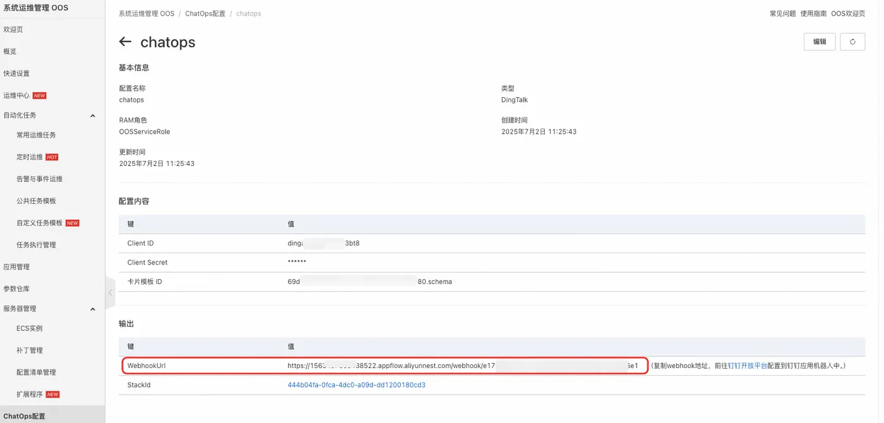Open 扩展程序 menu item
The width and height of the screenshot is (884, 423).
[x=30, y=394]
